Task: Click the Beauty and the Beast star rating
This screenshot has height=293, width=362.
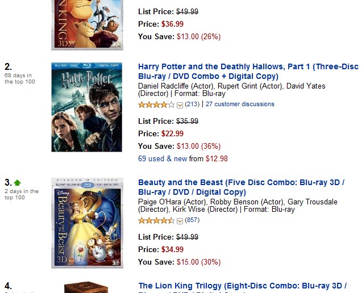Action: tap(156, 220)
